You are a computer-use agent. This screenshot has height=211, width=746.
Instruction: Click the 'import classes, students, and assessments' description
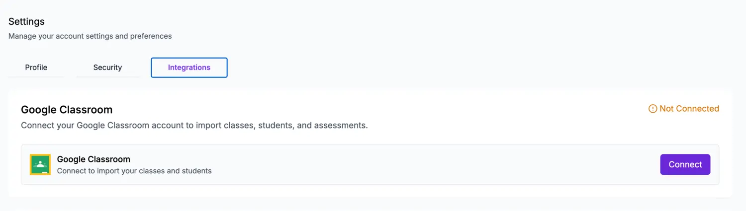pos(194,126)
